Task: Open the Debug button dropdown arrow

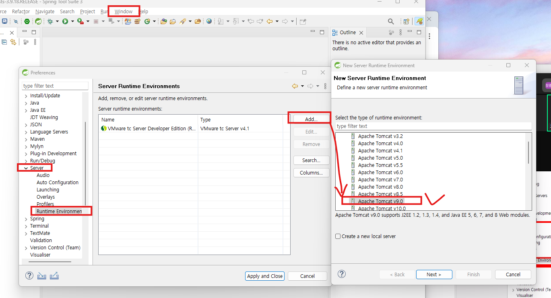Action: point(57,21)
